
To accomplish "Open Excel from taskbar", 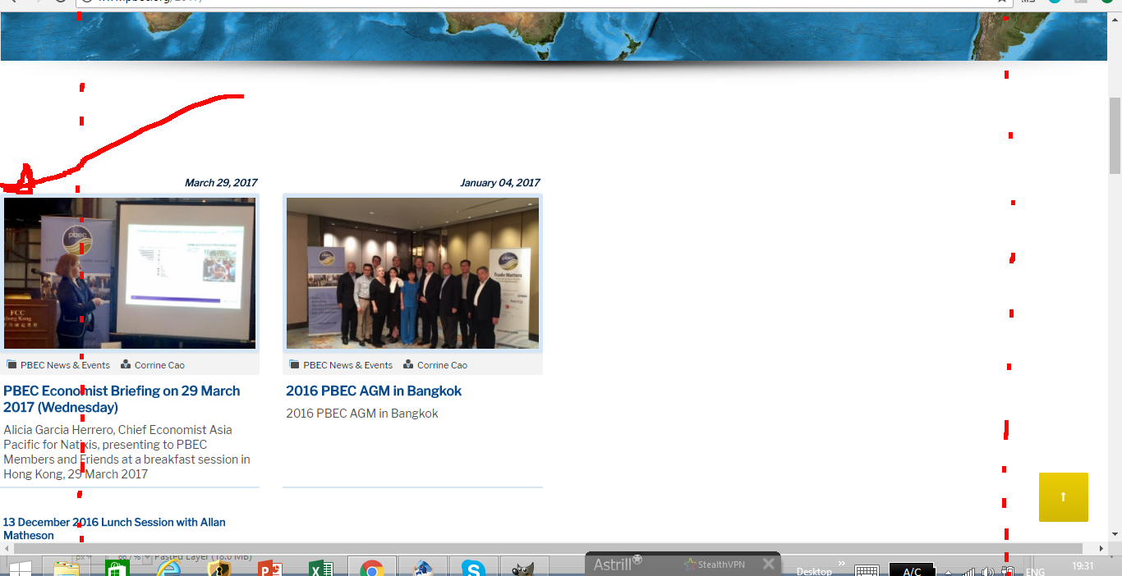I will point(320,568).
